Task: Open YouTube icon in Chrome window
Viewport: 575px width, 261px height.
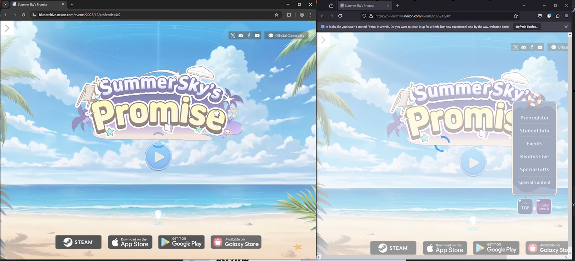Action: tap(257, 36)
